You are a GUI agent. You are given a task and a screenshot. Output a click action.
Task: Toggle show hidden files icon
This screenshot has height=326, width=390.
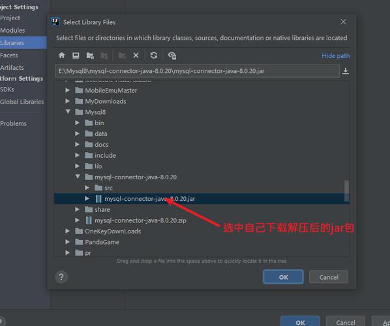tap(172, 55)
